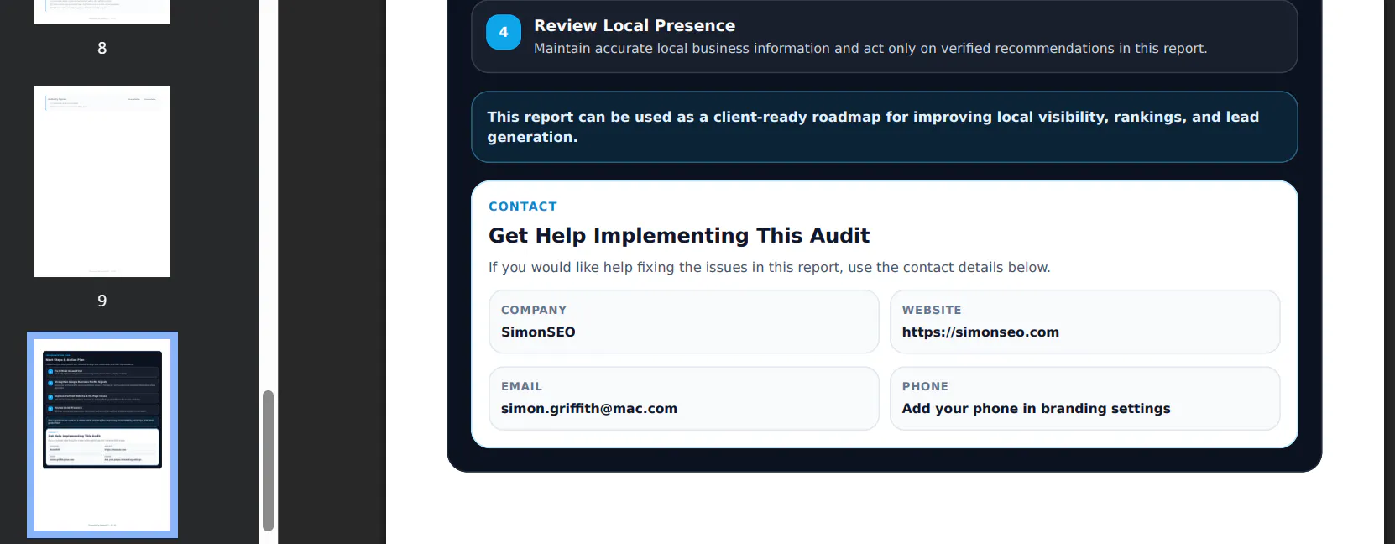Image resolution: width=1395 pixels, height=544 pixels.
Task: Click 'If you would like help fixing' sentence
Action: click(770, 267)
